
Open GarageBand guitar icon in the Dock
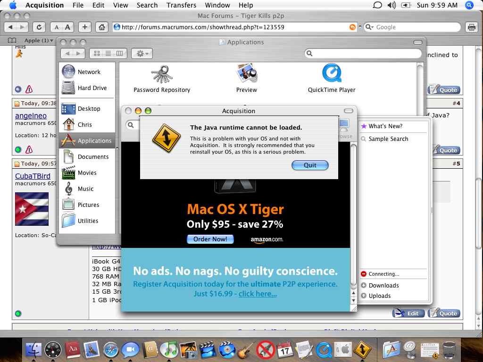246,350
